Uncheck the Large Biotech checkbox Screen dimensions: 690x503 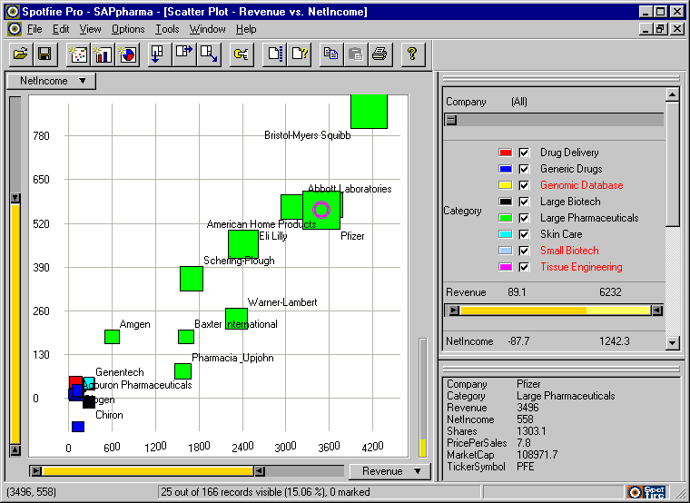tap(524, 202)
